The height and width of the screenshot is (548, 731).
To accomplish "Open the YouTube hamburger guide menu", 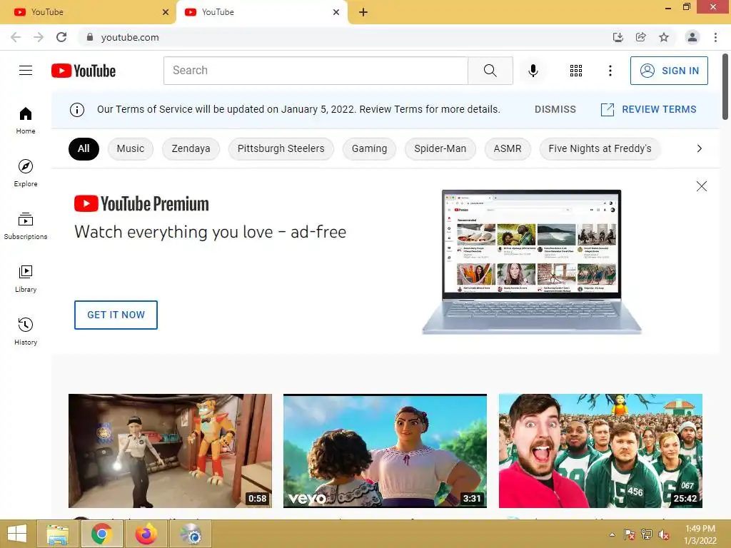I will [x=26, y=71].
